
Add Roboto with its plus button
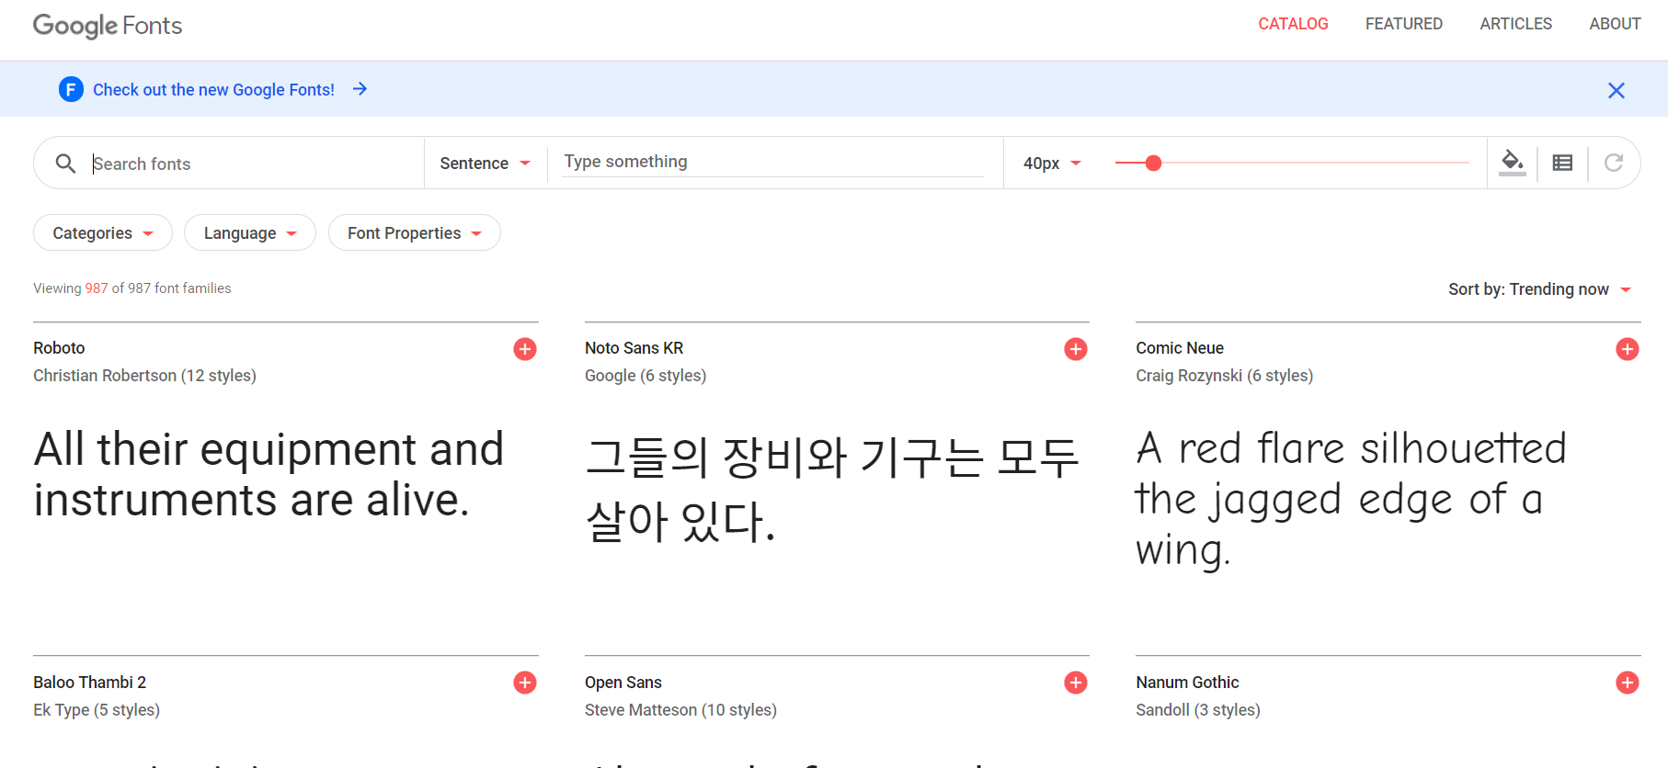click(525, 349)
